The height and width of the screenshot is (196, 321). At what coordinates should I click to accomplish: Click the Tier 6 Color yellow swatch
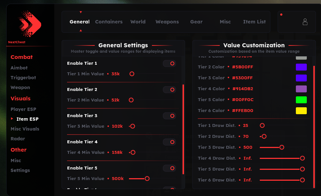[x=301, y=111]
